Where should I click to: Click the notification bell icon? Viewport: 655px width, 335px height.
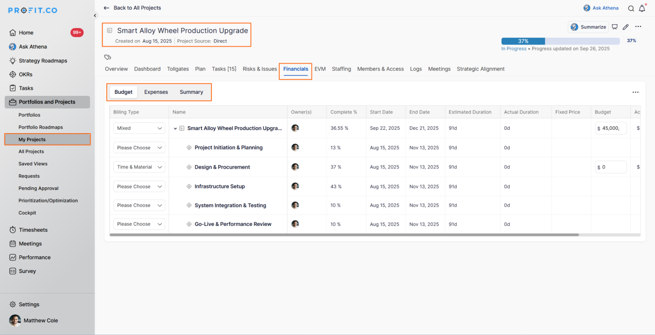coord(642,9)
